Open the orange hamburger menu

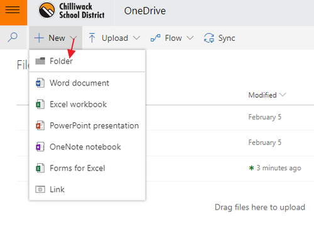point(13,12)
